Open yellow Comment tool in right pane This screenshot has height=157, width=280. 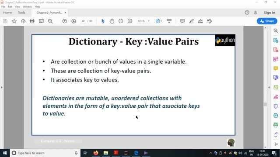coord(276,68)
